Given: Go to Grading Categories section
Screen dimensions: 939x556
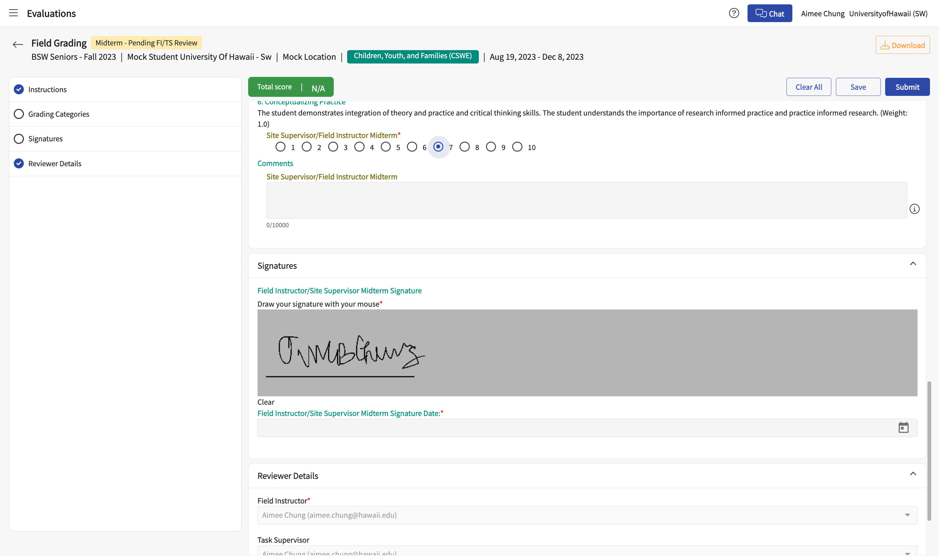Looking at the screenshot, I should [x=125, y=114].
